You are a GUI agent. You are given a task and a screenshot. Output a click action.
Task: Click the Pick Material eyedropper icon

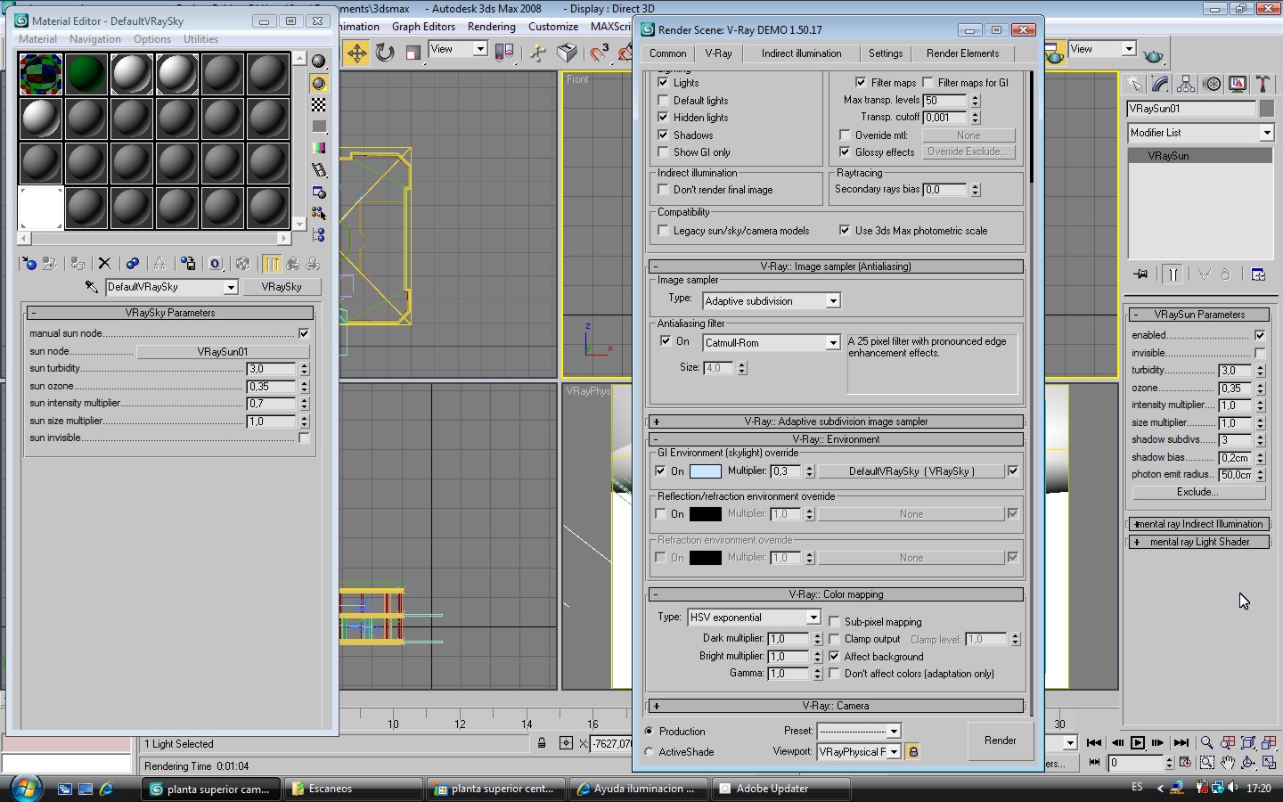91,287
